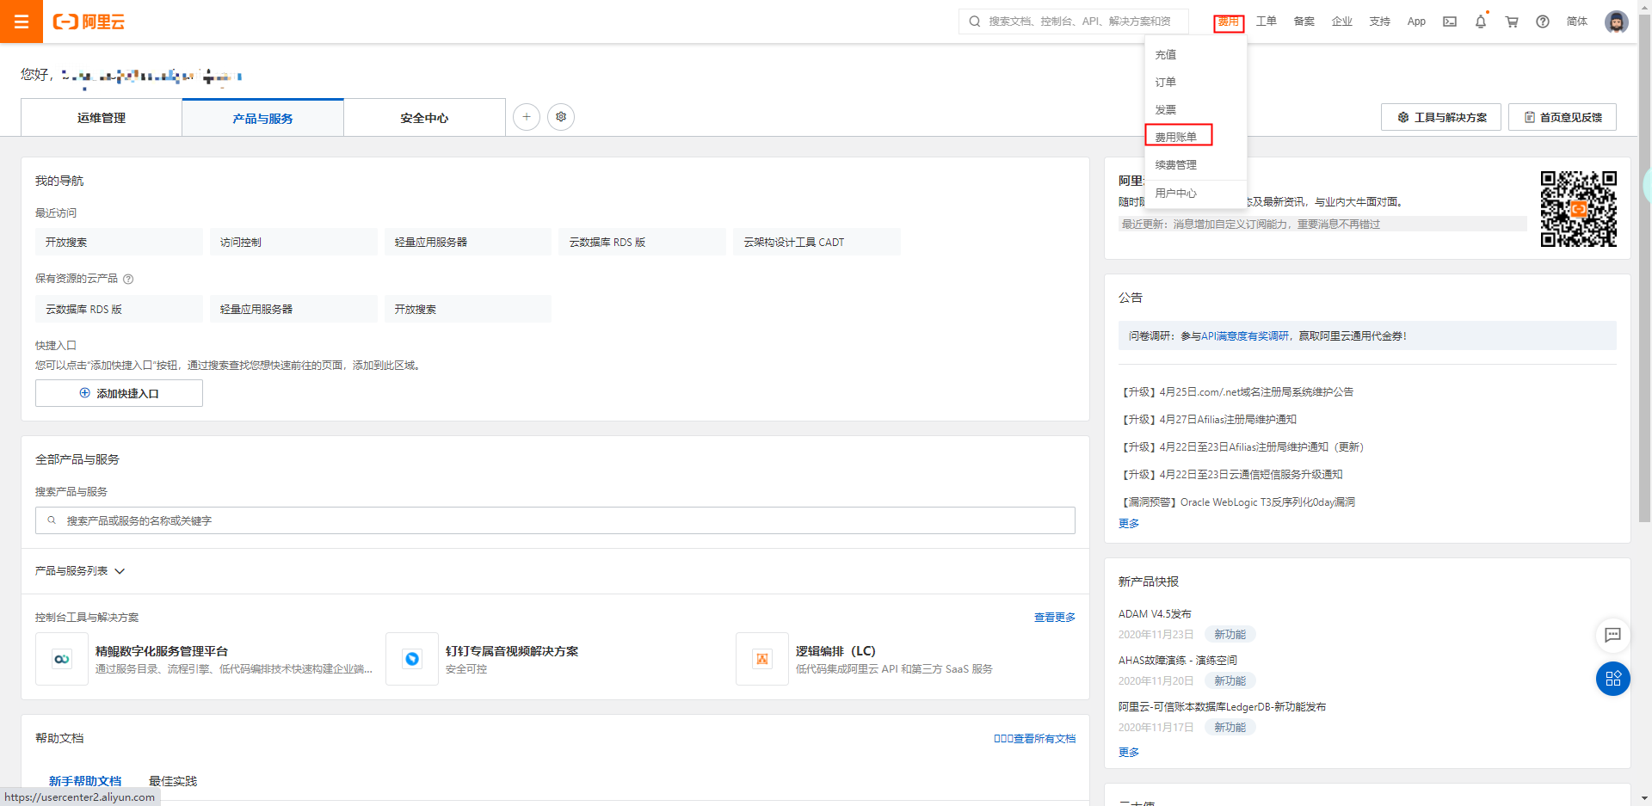Open the chat feedback floating icon
Viewport: 1652px width, 806px height.
pos(1613,635)
